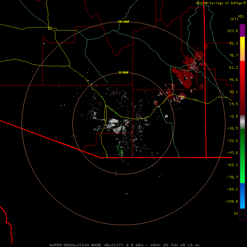Click the 107.8 velocity scale value

[x=232, y=31]
